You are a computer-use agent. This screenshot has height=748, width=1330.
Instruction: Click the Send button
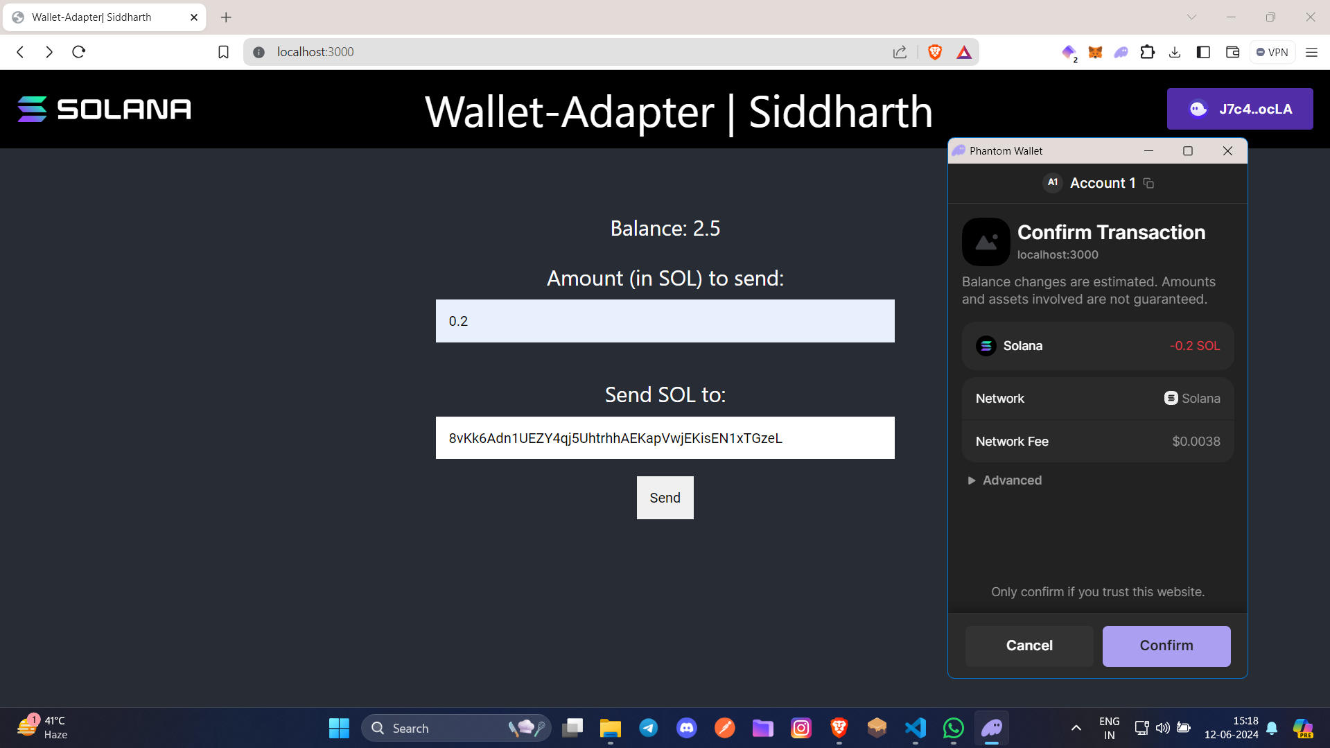665,498
